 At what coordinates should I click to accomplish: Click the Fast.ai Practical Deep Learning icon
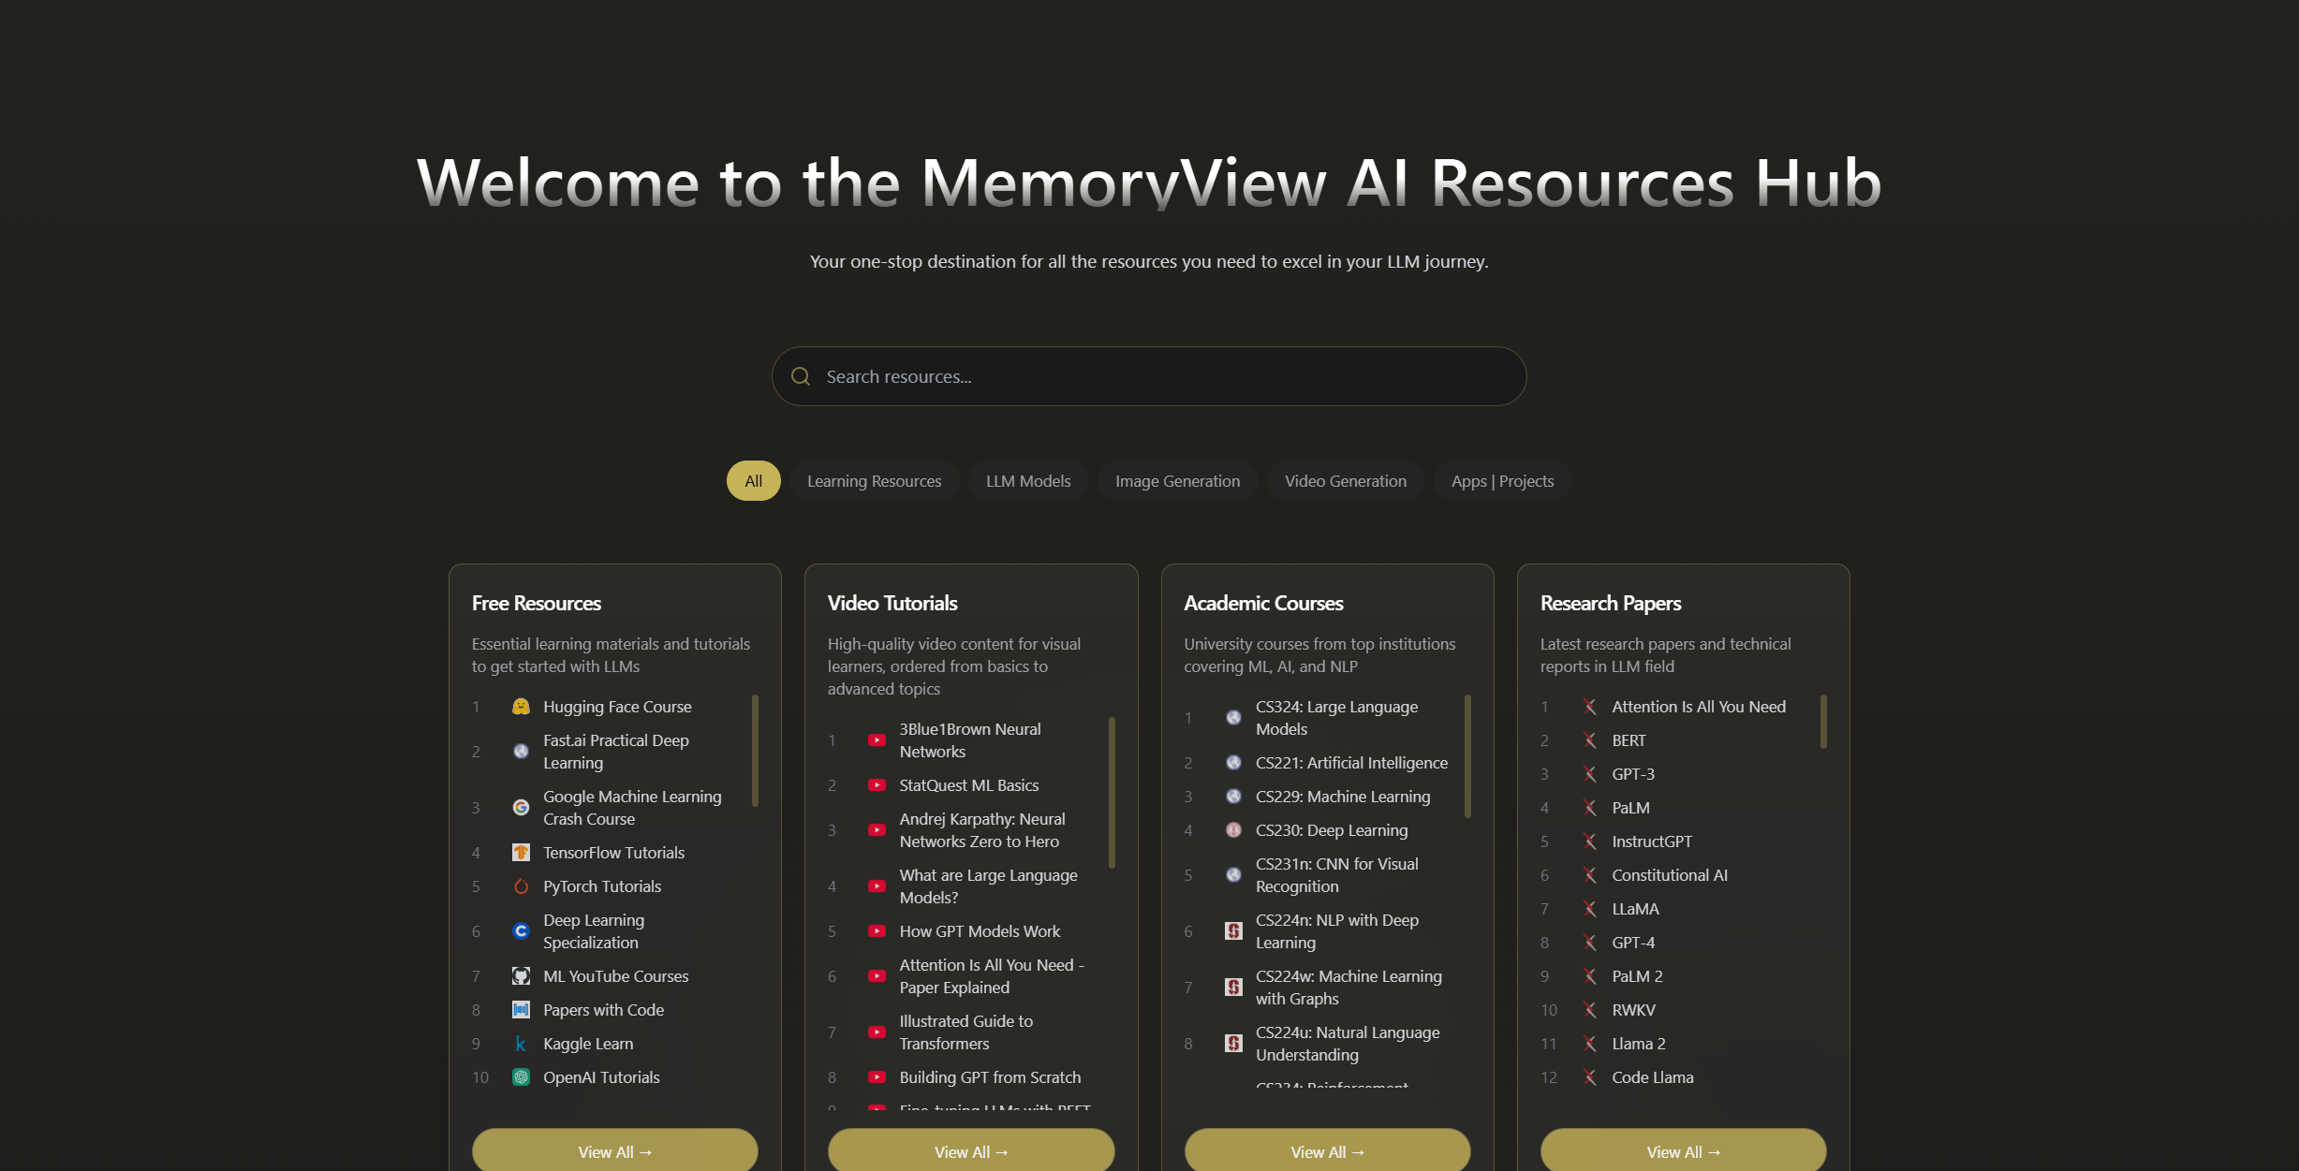tap(520, 750)
